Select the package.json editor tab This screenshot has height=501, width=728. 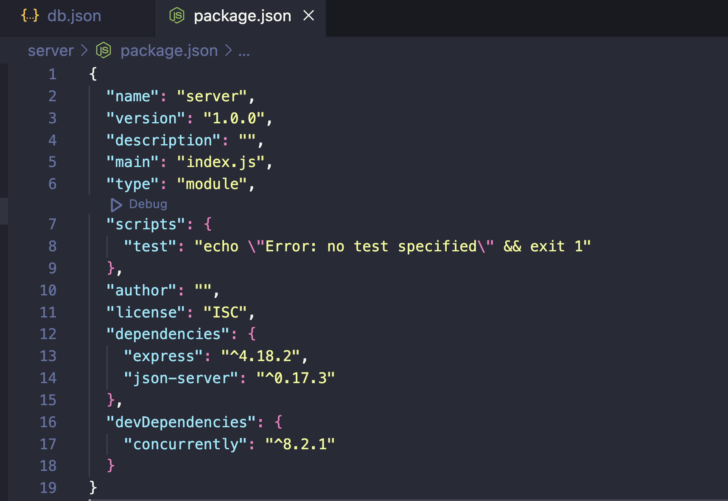[242, 16]
